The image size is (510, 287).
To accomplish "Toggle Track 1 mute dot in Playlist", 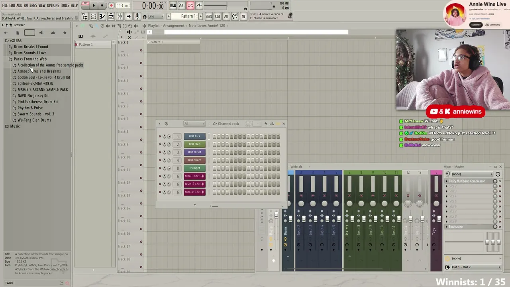I will click(x=141, y=51).
